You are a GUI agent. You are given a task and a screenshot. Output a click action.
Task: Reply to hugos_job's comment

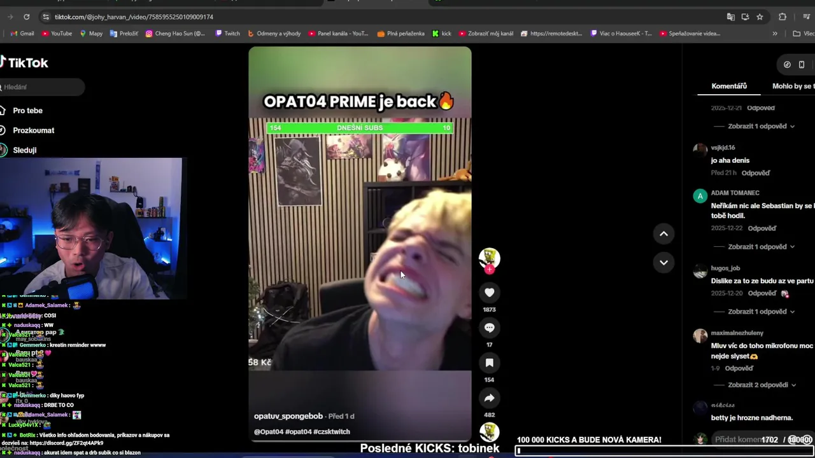pos(762,293)
